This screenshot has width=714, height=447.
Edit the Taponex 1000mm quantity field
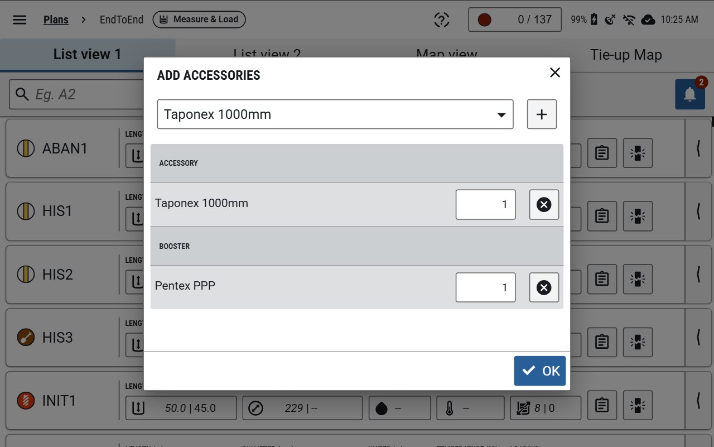point(485,204)
